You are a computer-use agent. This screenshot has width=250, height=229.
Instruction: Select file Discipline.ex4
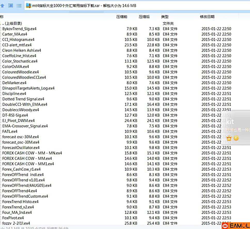pos(14,94)
